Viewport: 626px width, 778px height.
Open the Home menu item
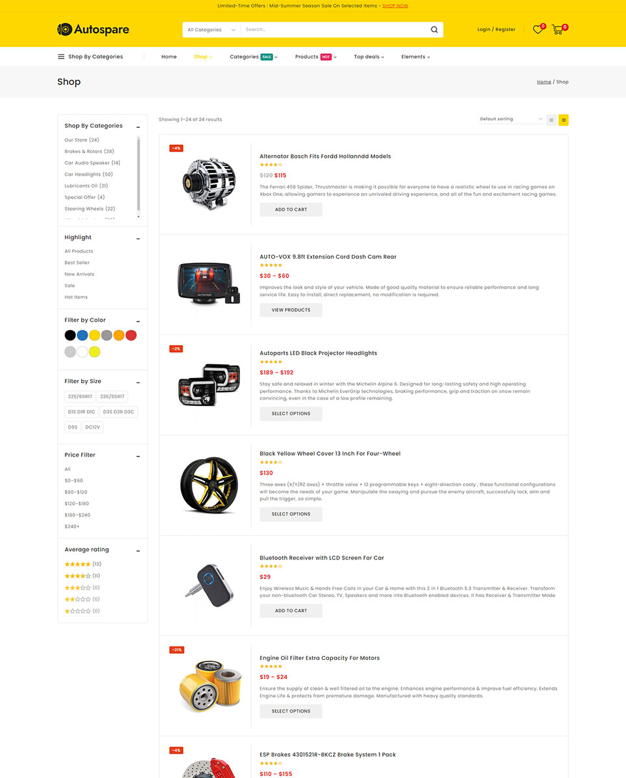(x=169, y=56)
